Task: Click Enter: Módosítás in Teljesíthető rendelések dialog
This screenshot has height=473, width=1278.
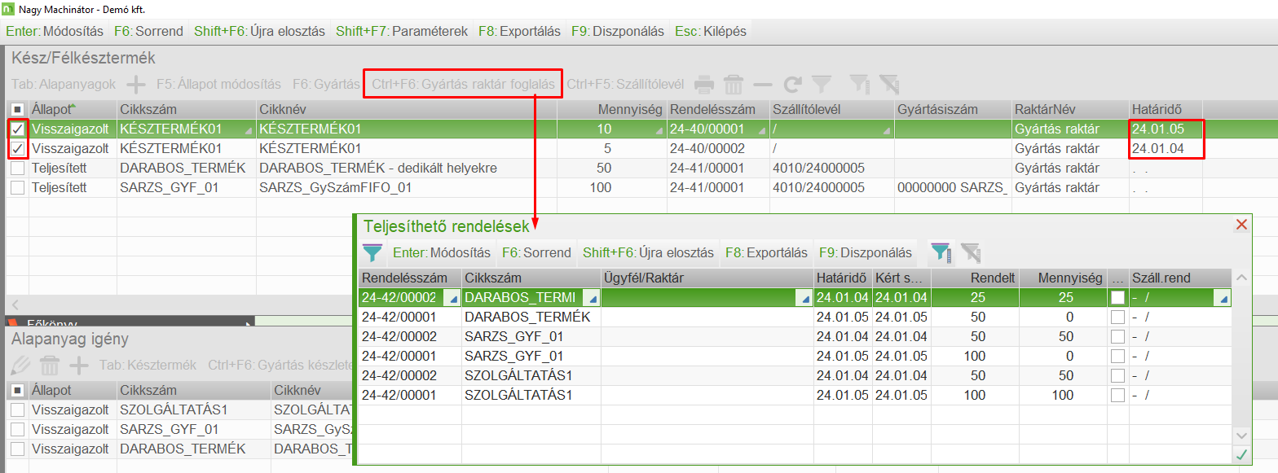Action: tap(441, 252)
